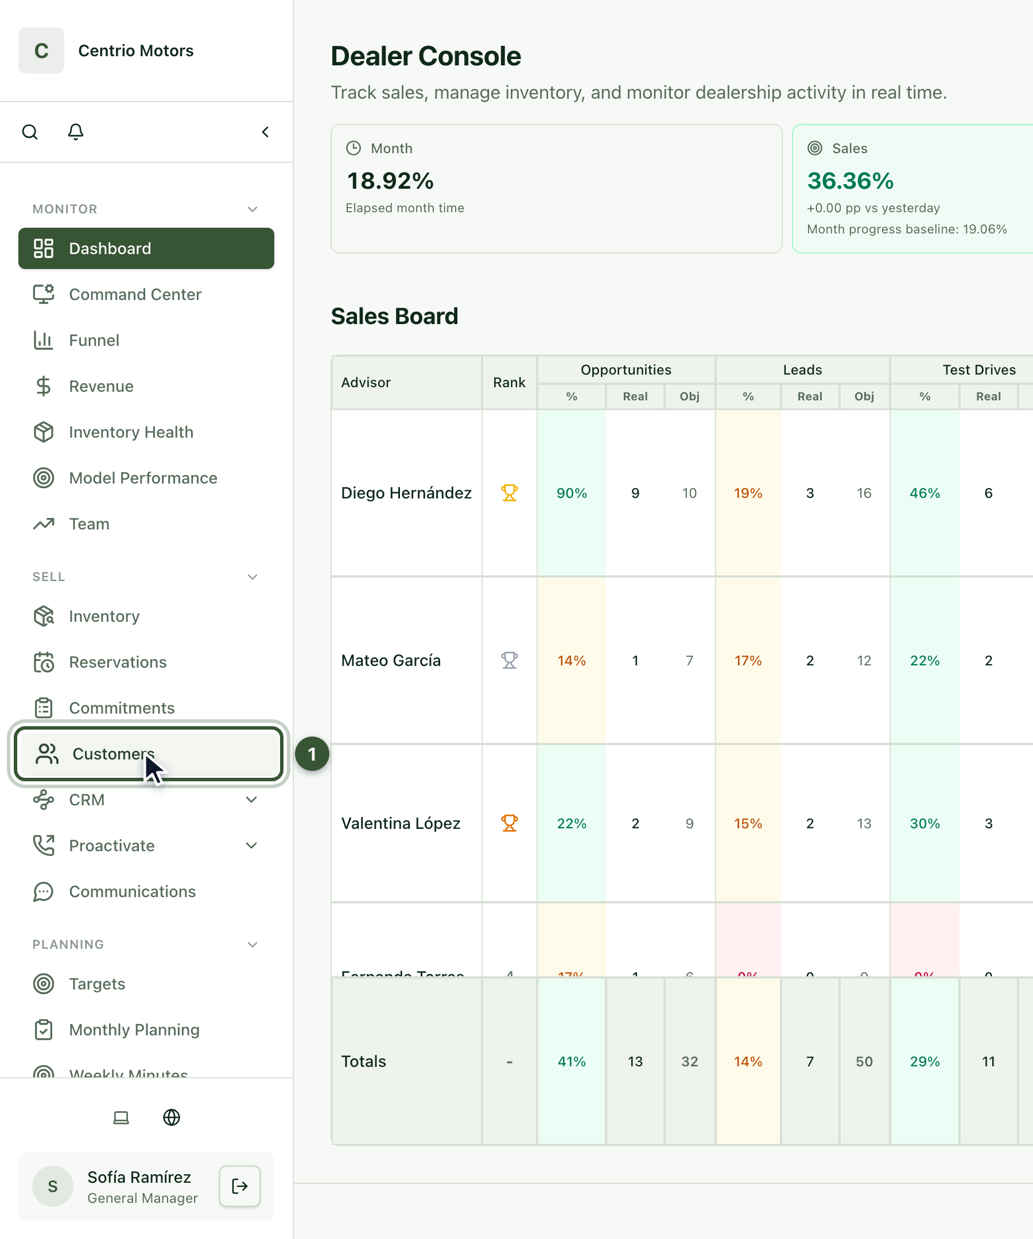Click the Totals row label
1033x1239 pixels.
(x=364, y=1061)
